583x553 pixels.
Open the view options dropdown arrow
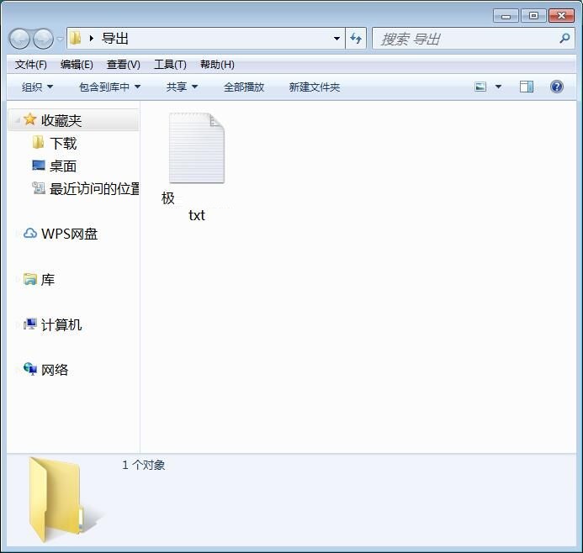(x=498, y=87)
